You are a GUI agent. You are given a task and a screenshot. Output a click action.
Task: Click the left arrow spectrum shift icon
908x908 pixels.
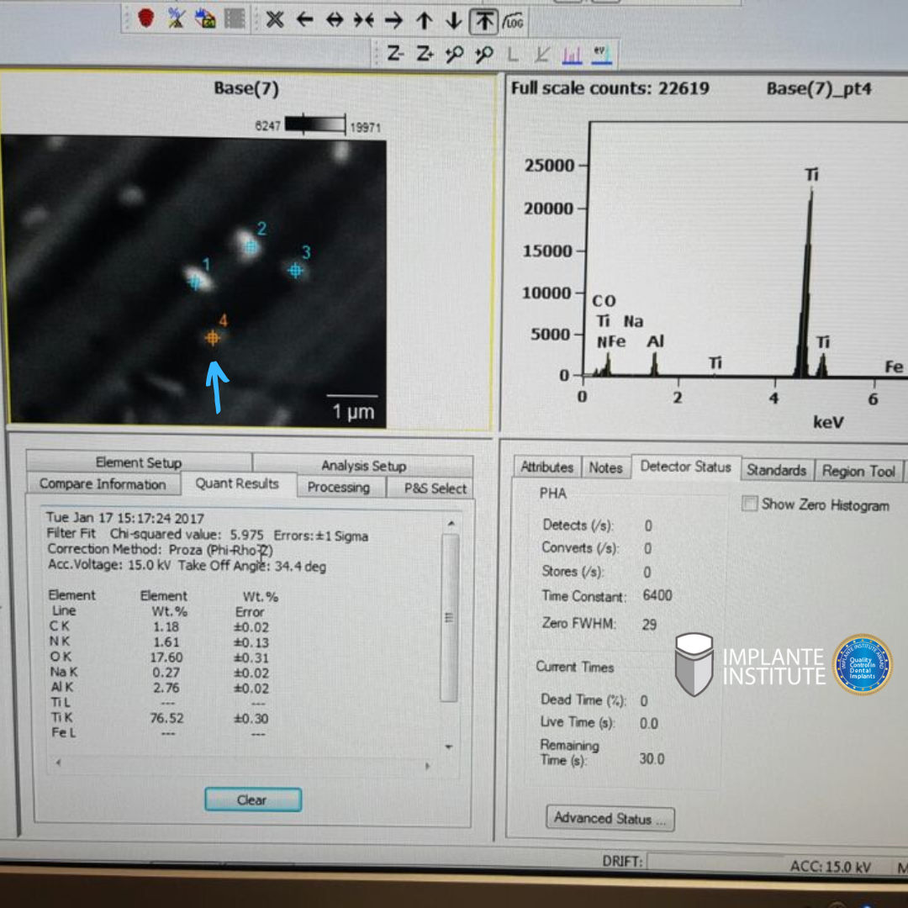[304, 20]
